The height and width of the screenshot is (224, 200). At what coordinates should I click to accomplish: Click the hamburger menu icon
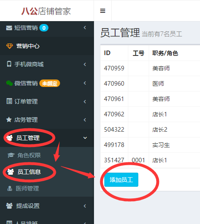tap(103, 11)
